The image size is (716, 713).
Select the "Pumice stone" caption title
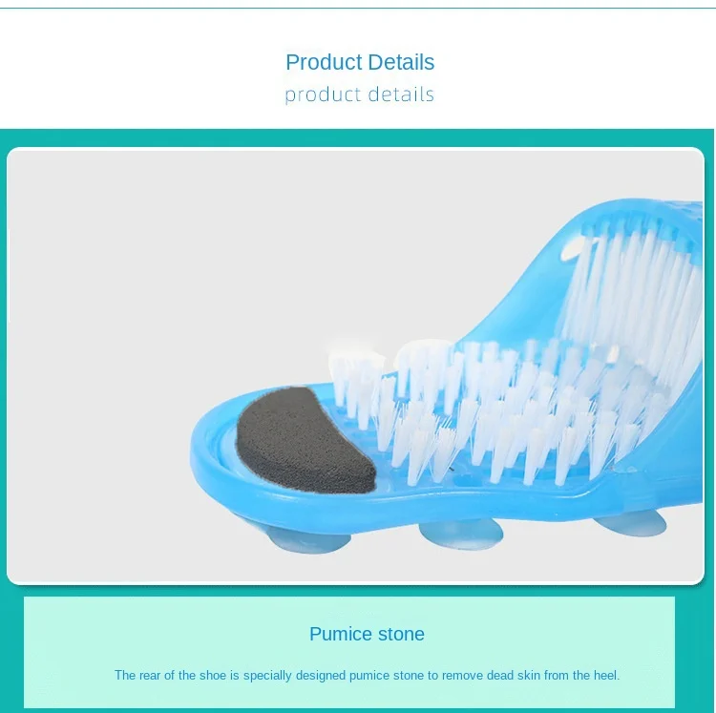pos(367,634)
